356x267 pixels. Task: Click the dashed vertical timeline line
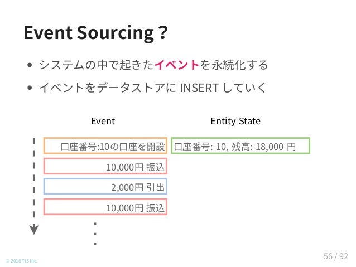(34, 181)
